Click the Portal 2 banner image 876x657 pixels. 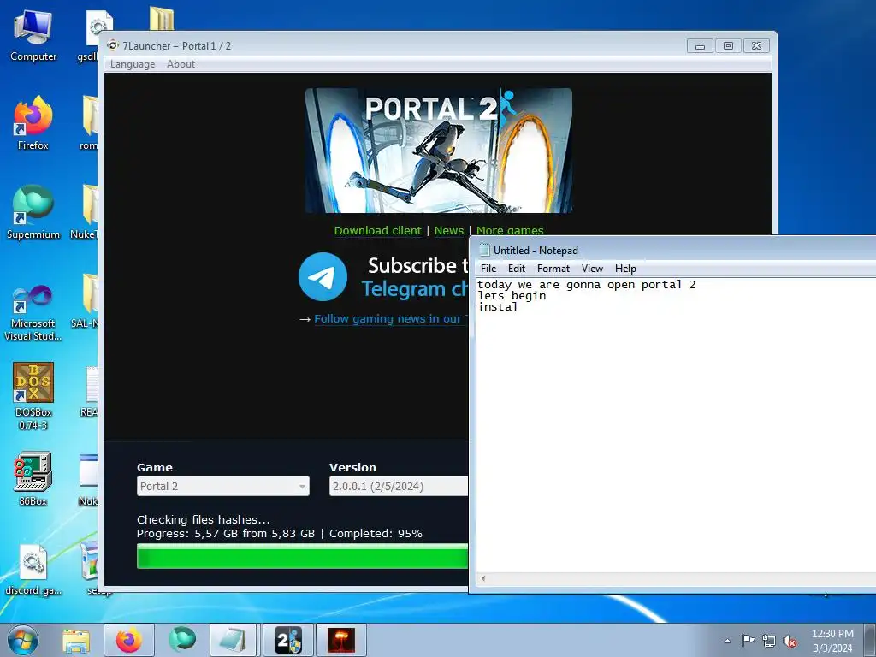point(439,151)
